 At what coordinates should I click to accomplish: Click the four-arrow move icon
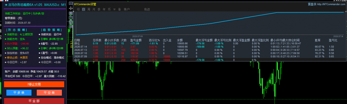71,9
